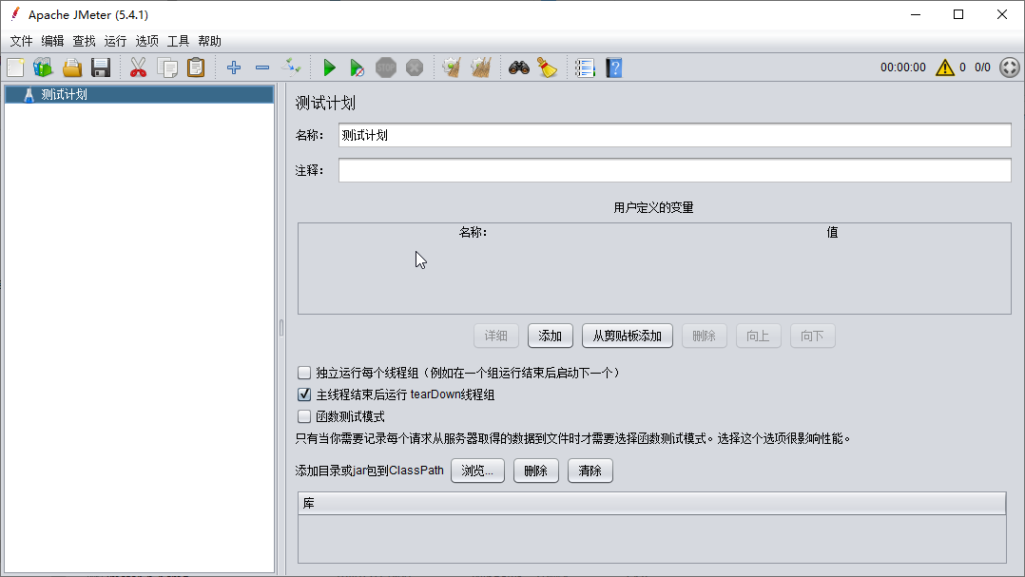1025x577 pixels.
Task: Click the 删除 button beside 向上
Action: (x=704, y=336)
